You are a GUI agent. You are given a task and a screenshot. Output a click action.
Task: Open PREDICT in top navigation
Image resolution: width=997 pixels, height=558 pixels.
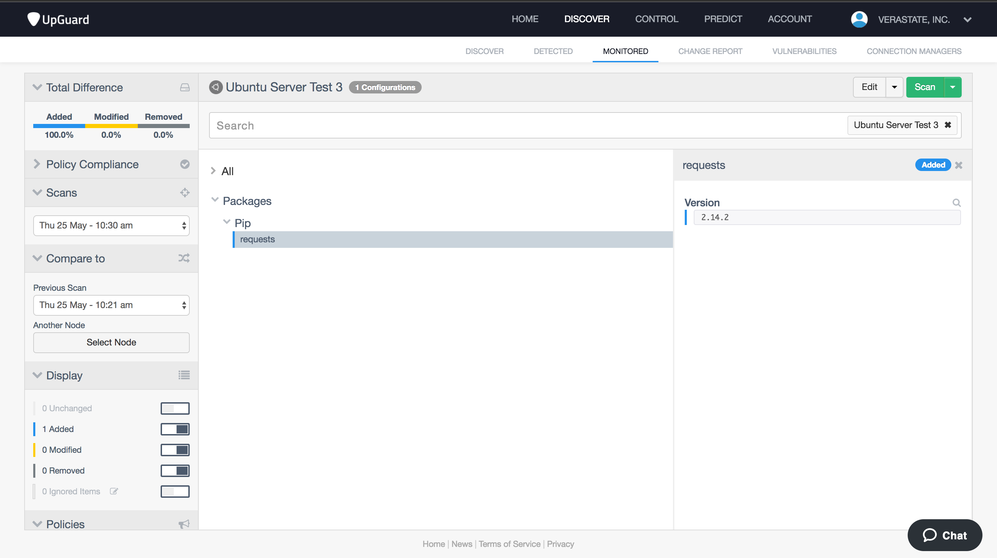pyautogui.click(x=723, y=19)
